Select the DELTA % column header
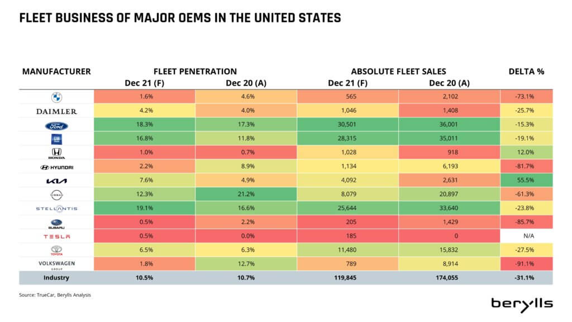Screen dimensions: 572x322 [526, 72]
